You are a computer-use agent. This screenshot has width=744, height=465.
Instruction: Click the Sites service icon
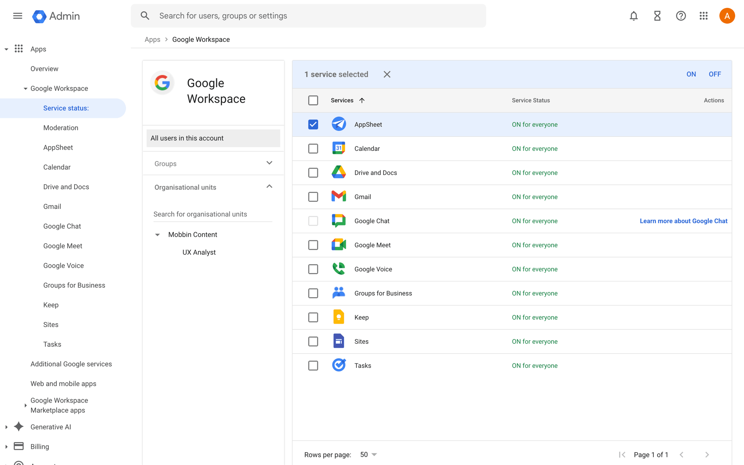click(339, 341)
